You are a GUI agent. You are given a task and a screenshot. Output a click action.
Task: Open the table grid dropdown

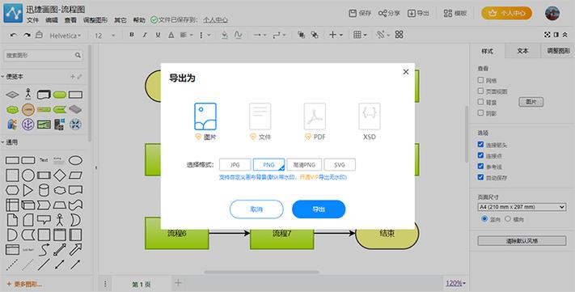coord(360,35)
